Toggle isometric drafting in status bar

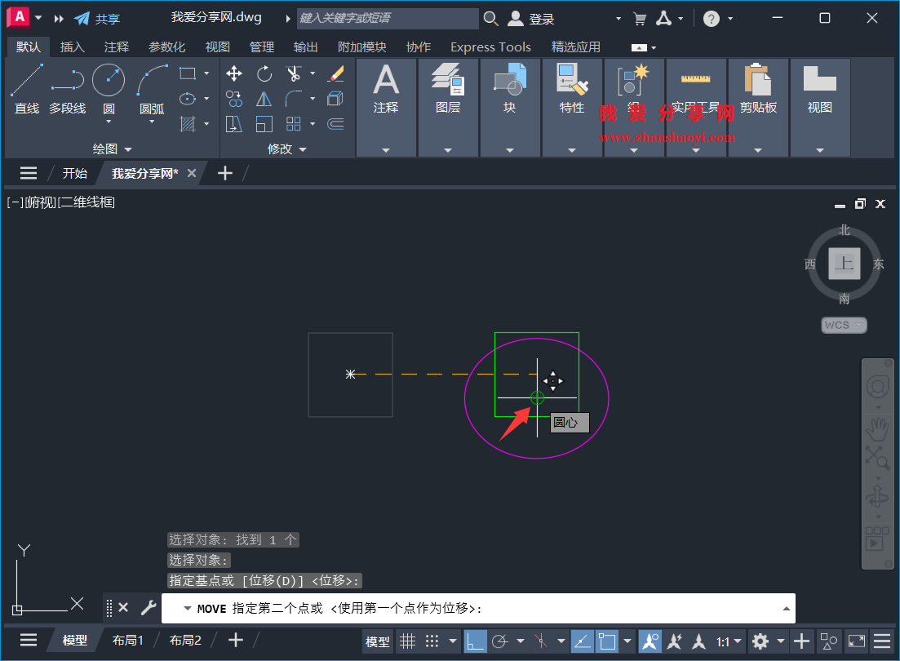pos(541,641)
